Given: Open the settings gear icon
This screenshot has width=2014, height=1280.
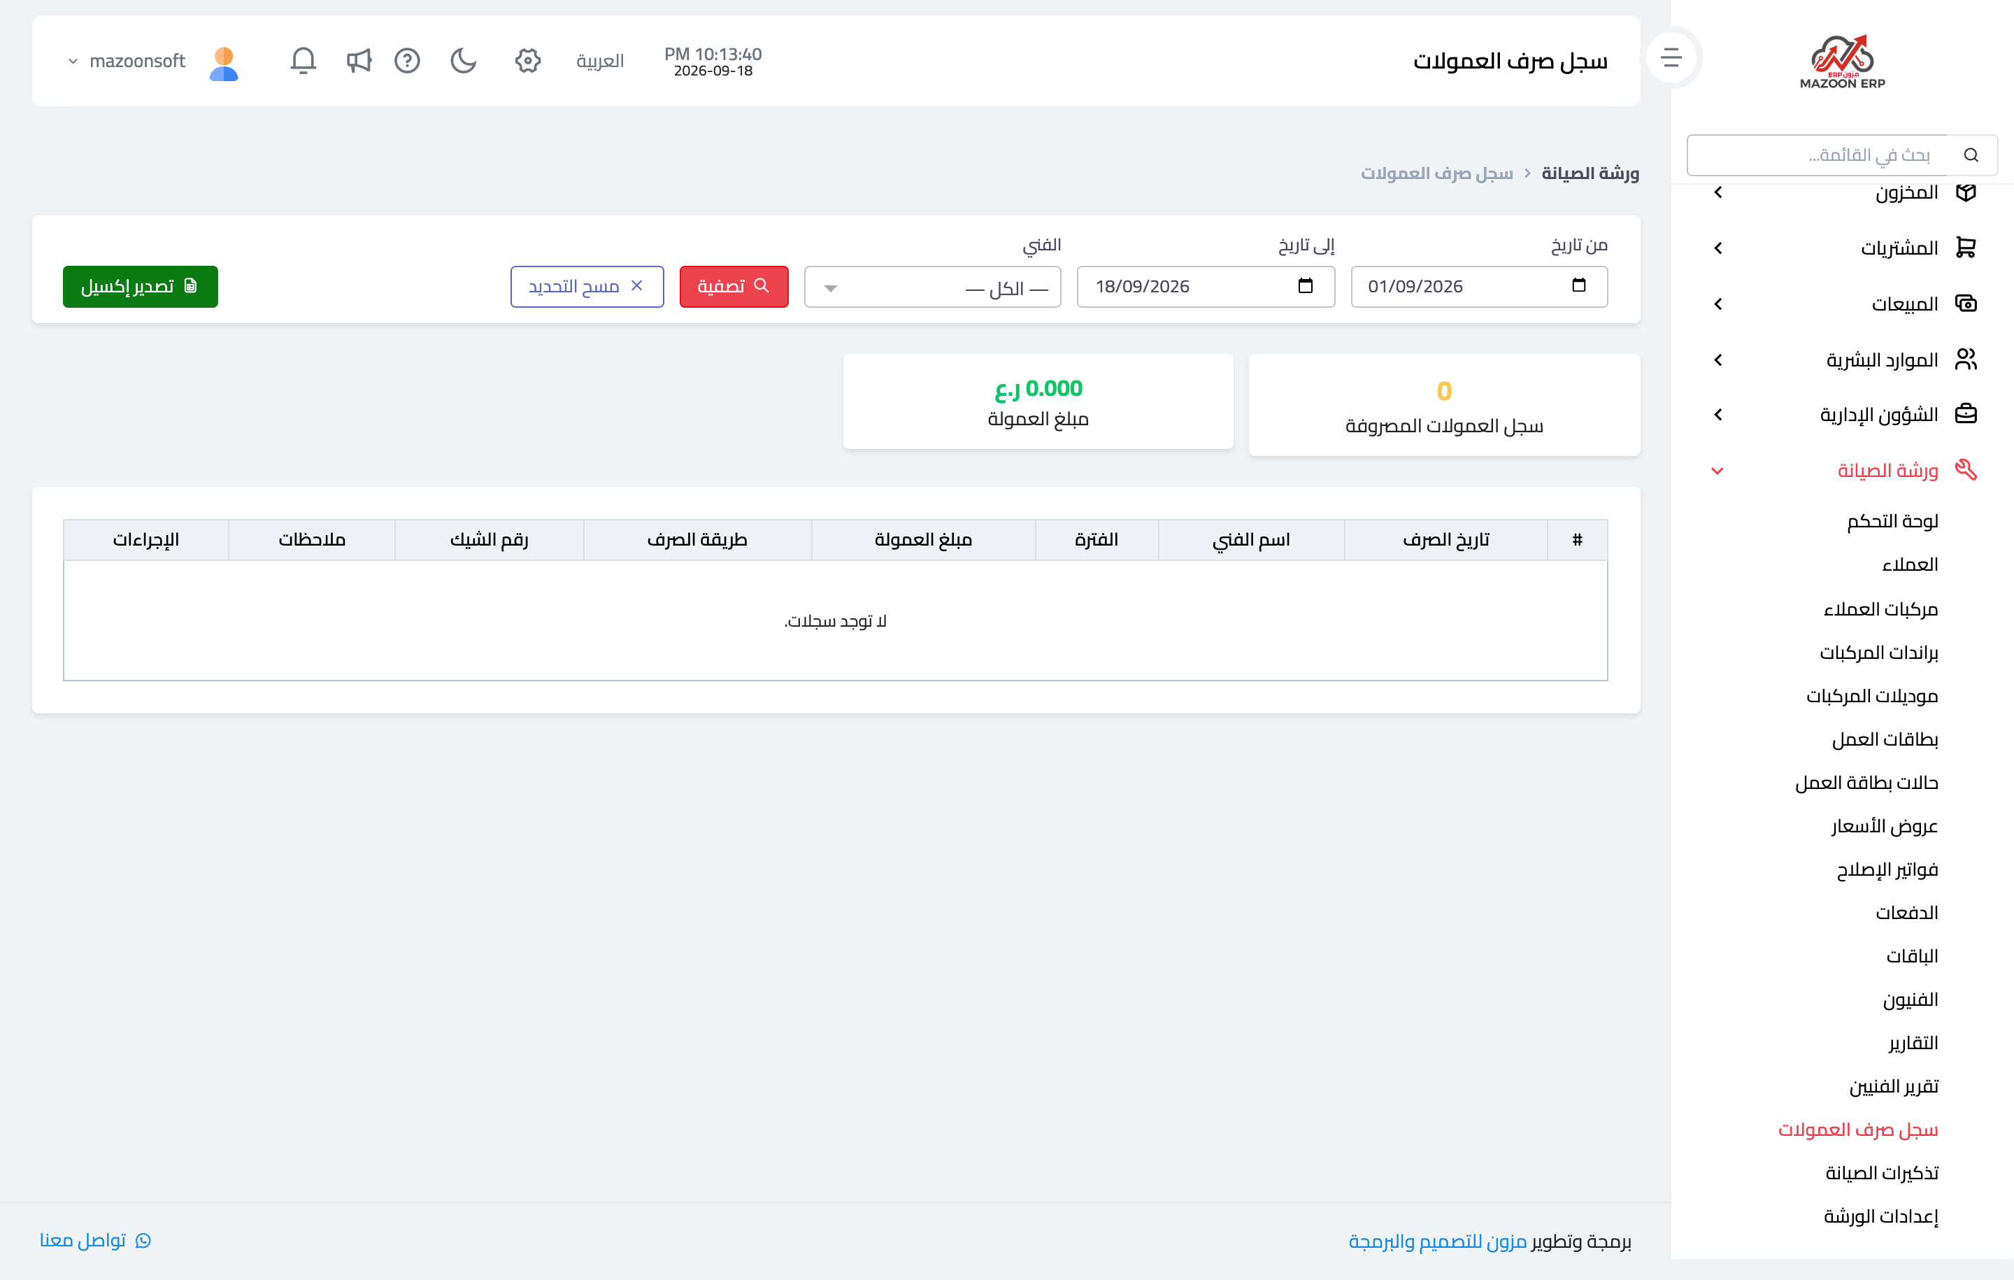Looking at the screenshot, I should pyautogui.click(x=528, y=60).
